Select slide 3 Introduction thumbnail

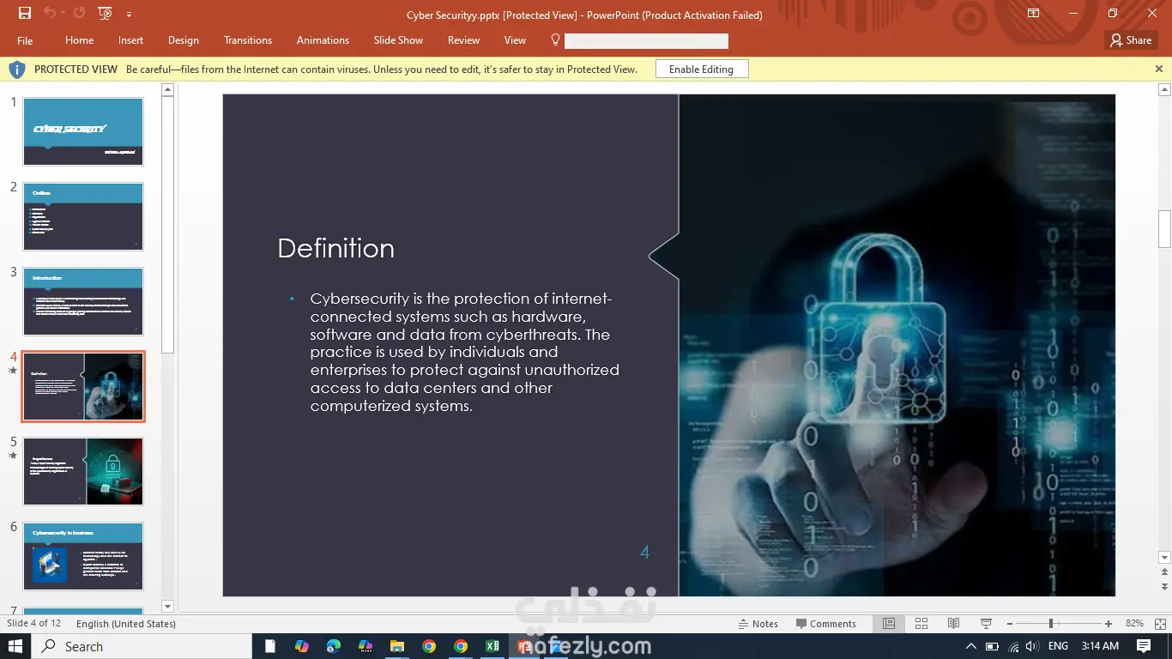tap(83, 301)
